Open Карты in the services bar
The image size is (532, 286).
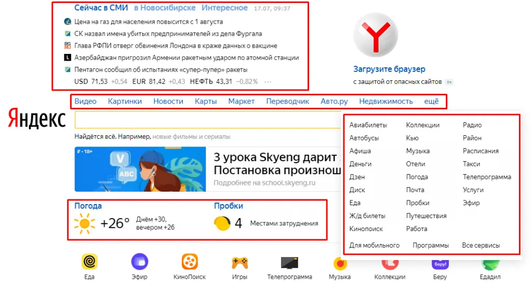pyautogui.click(x=206, y=101)
